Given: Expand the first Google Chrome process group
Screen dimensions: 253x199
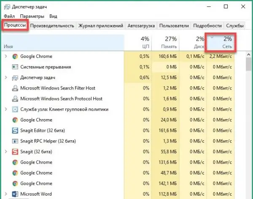Looking at the screenshot, I should tap(6, 56).
